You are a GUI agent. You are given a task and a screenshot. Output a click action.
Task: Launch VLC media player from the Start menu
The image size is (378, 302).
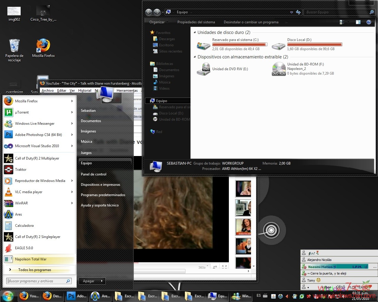coord(29,192)
